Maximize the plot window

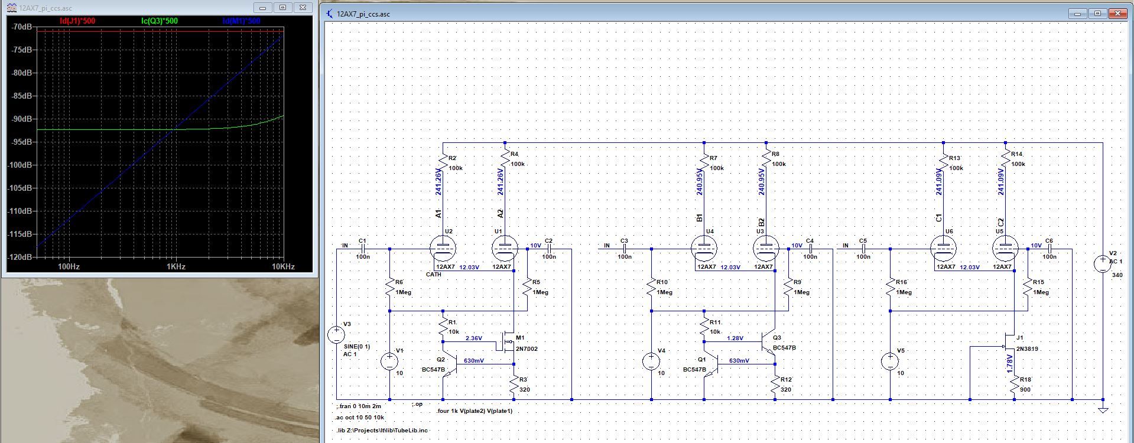282,8
